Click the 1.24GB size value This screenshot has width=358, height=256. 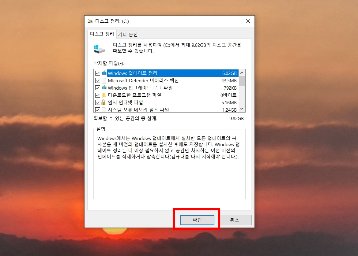point(229,110)
